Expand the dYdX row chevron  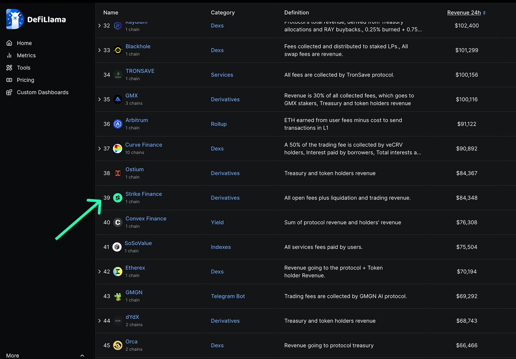coord(100,321)
